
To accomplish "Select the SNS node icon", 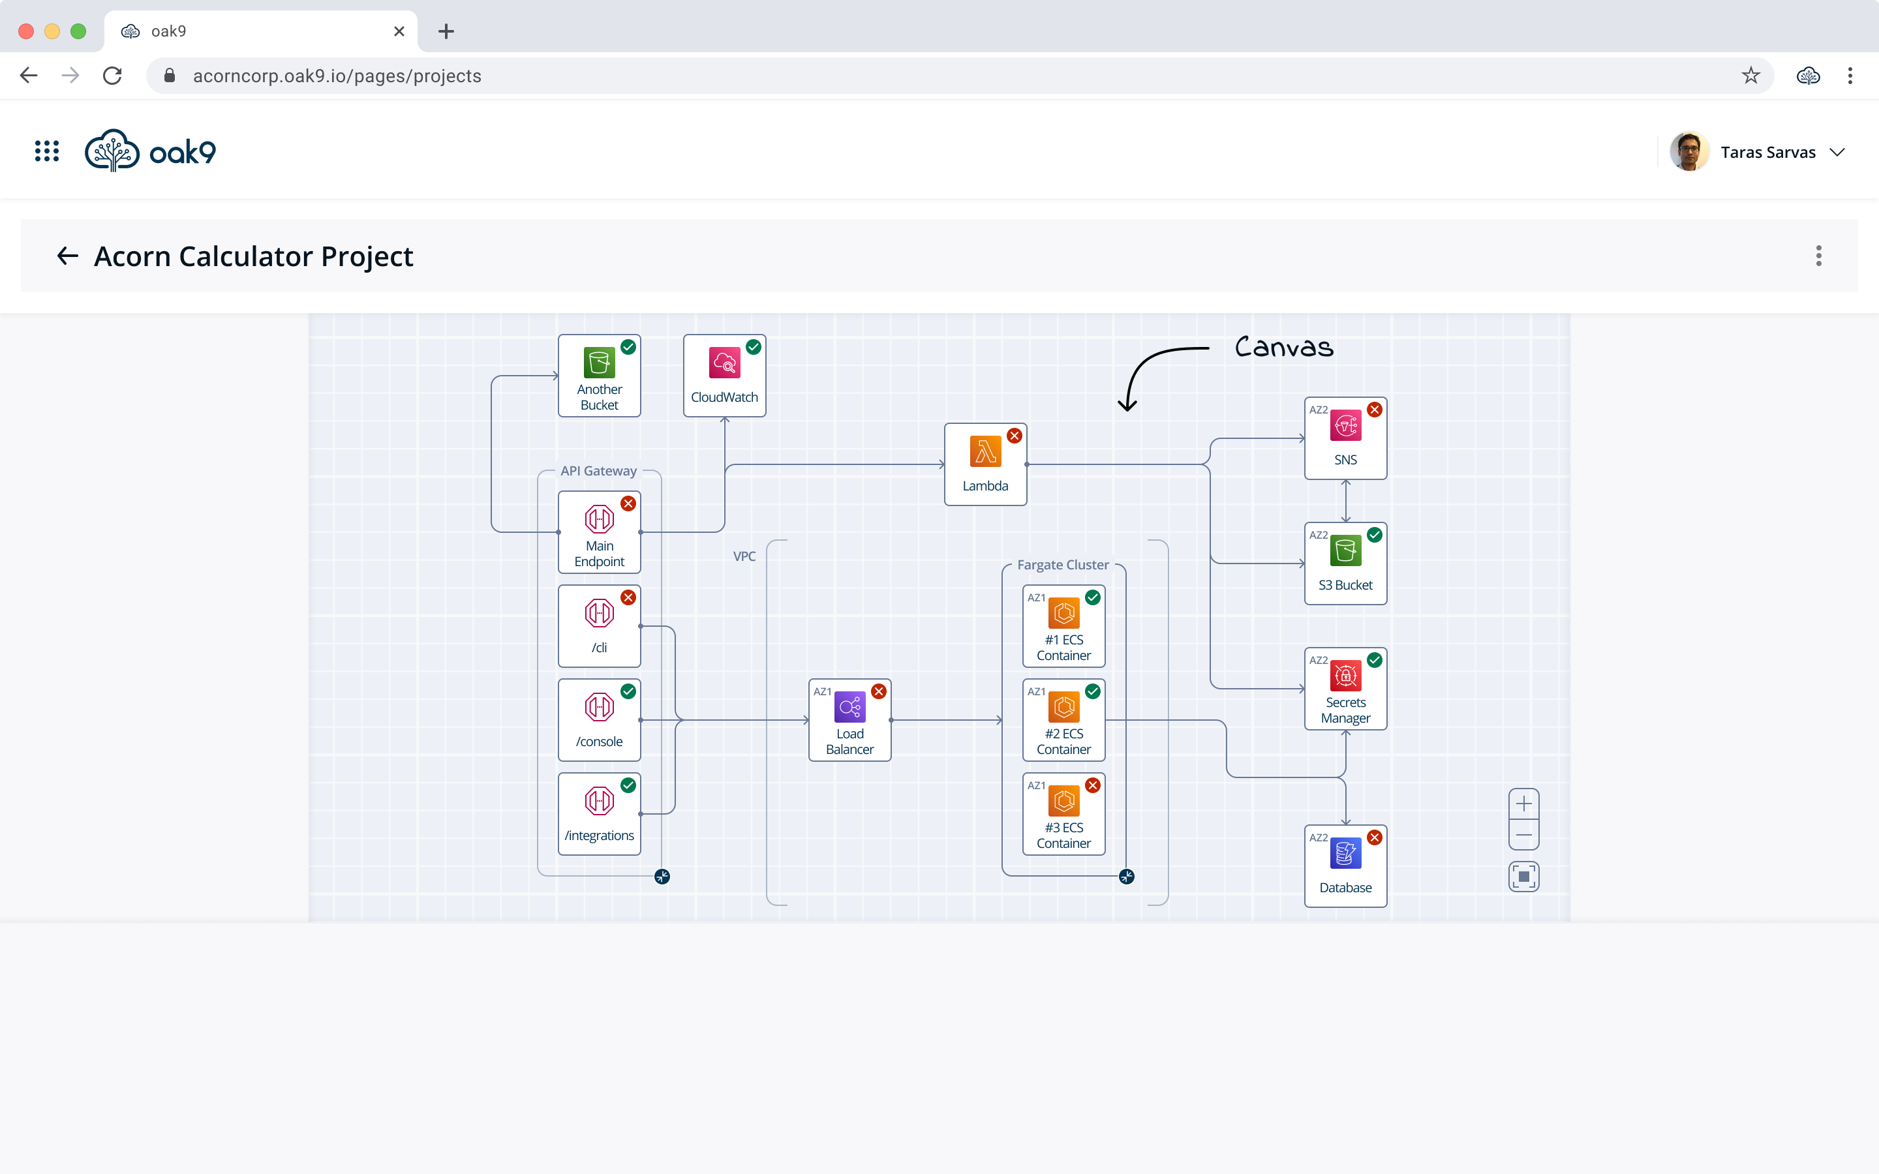I will tap(1345, 427).
